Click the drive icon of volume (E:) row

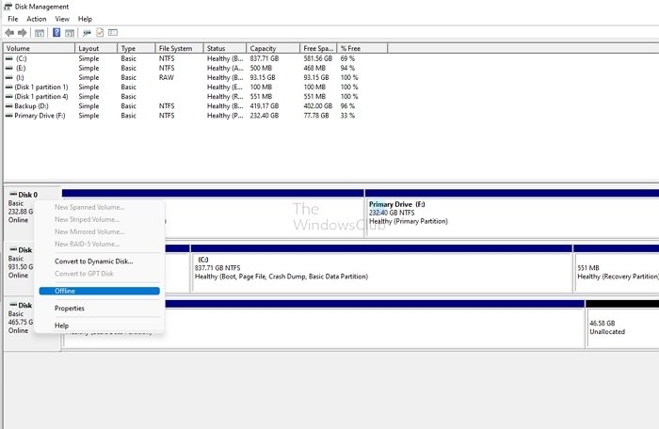click(8, 68)
